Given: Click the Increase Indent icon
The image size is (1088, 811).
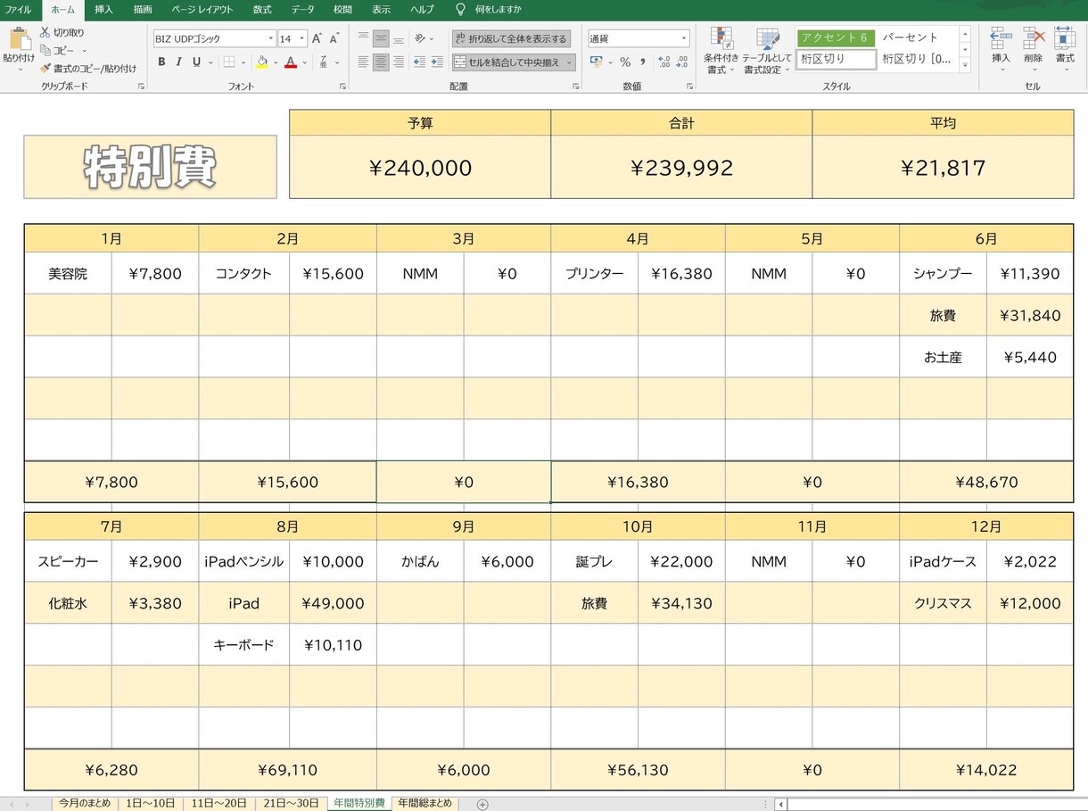Looking at the screenshot, I should 437,62.
